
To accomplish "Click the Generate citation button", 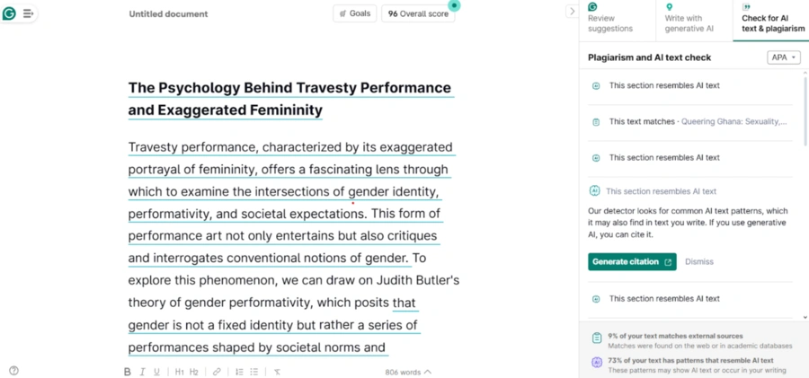I will pos(632,262).
